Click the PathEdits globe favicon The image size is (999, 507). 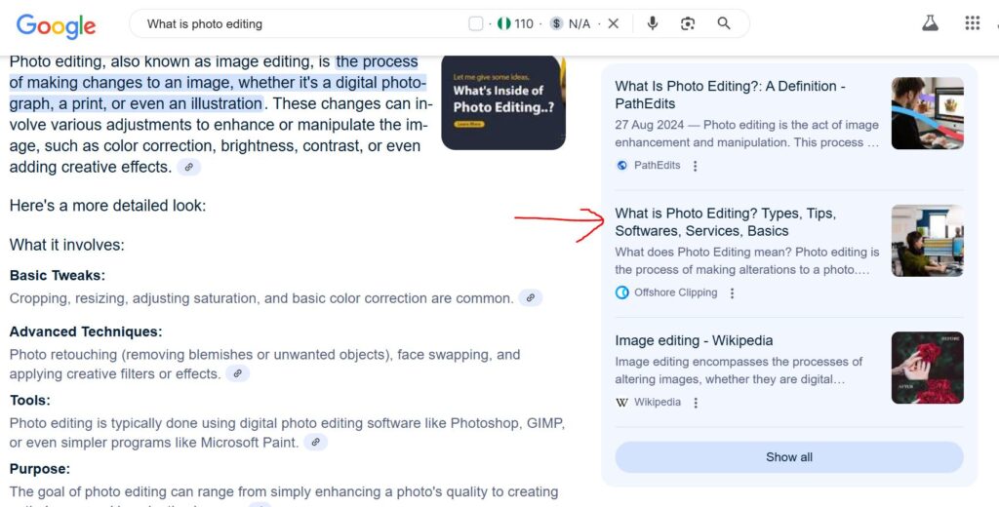click(622, 166)
